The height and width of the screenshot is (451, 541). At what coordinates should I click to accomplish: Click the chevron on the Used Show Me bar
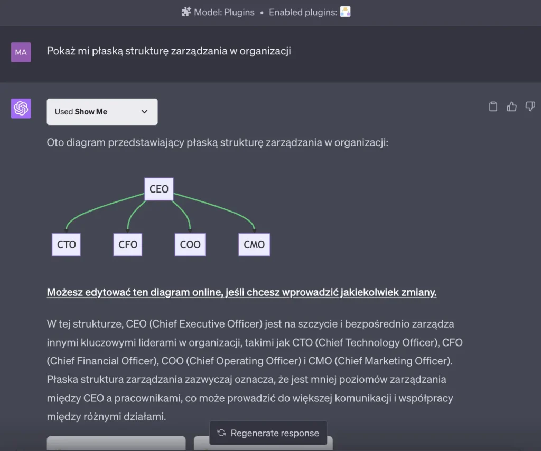tap(144, 112)
